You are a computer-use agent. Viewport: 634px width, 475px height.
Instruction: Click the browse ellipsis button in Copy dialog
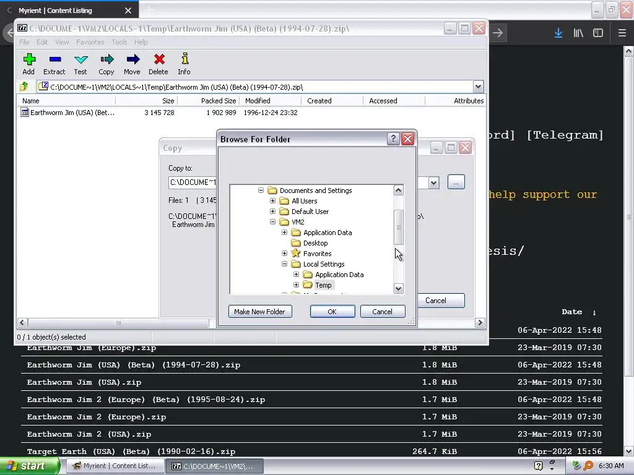click(x=456, y=182)
